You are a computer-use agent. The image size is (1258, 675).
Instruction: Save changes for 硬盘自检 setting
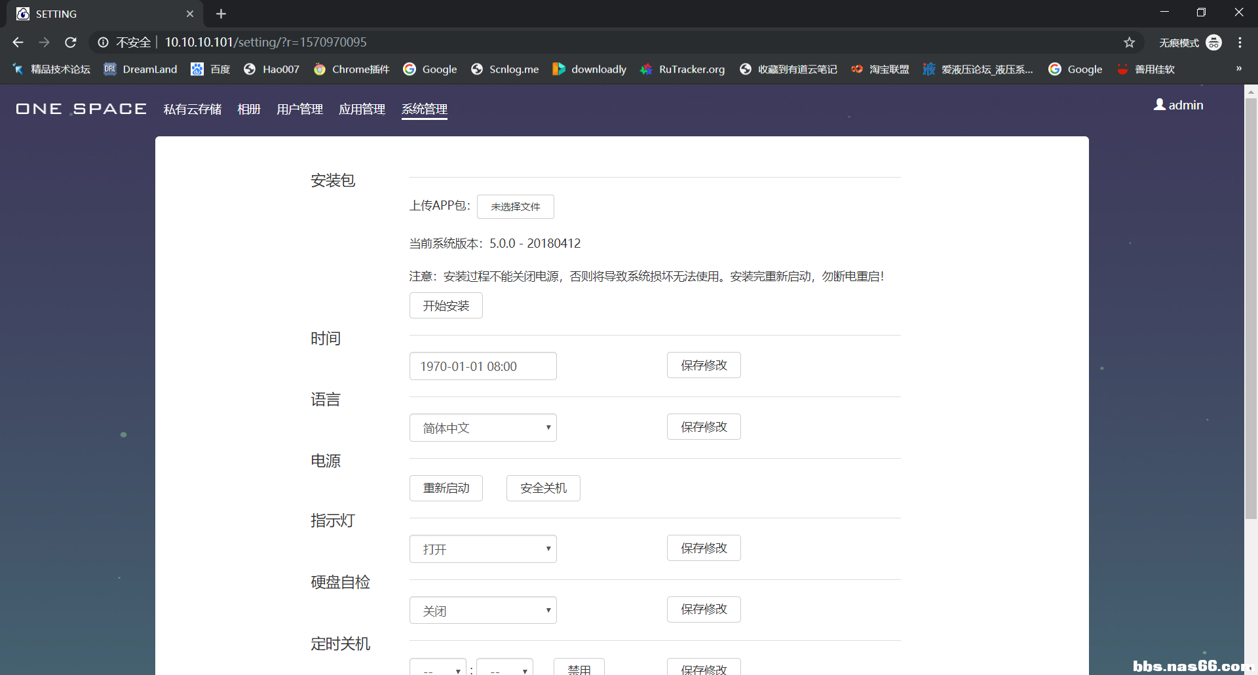tap(704, 609)
